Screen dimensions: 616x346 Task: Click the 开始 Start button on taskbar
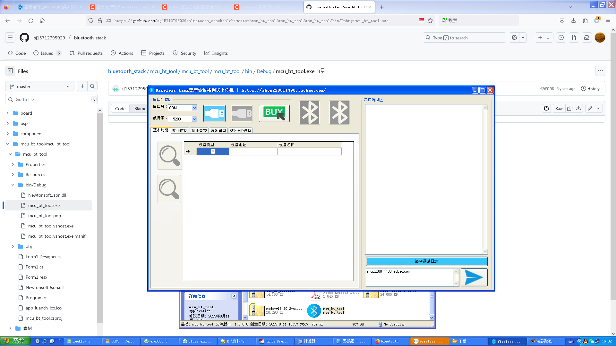pos(15,341)
